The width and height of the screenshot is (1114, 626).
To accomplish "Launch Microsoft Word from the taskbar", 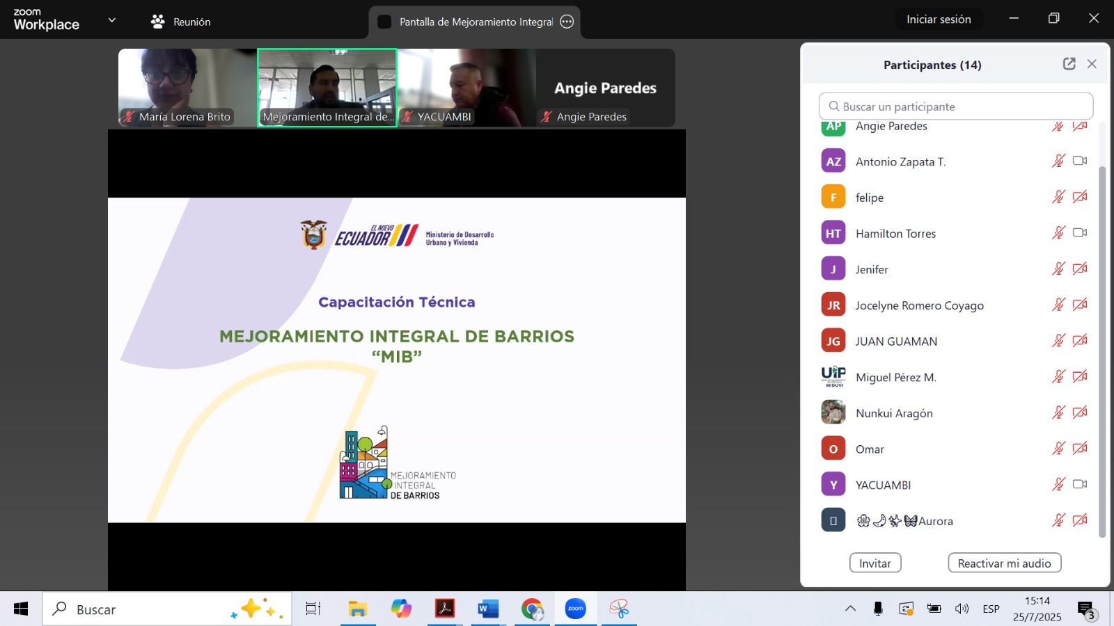I will tap(487, 609).
